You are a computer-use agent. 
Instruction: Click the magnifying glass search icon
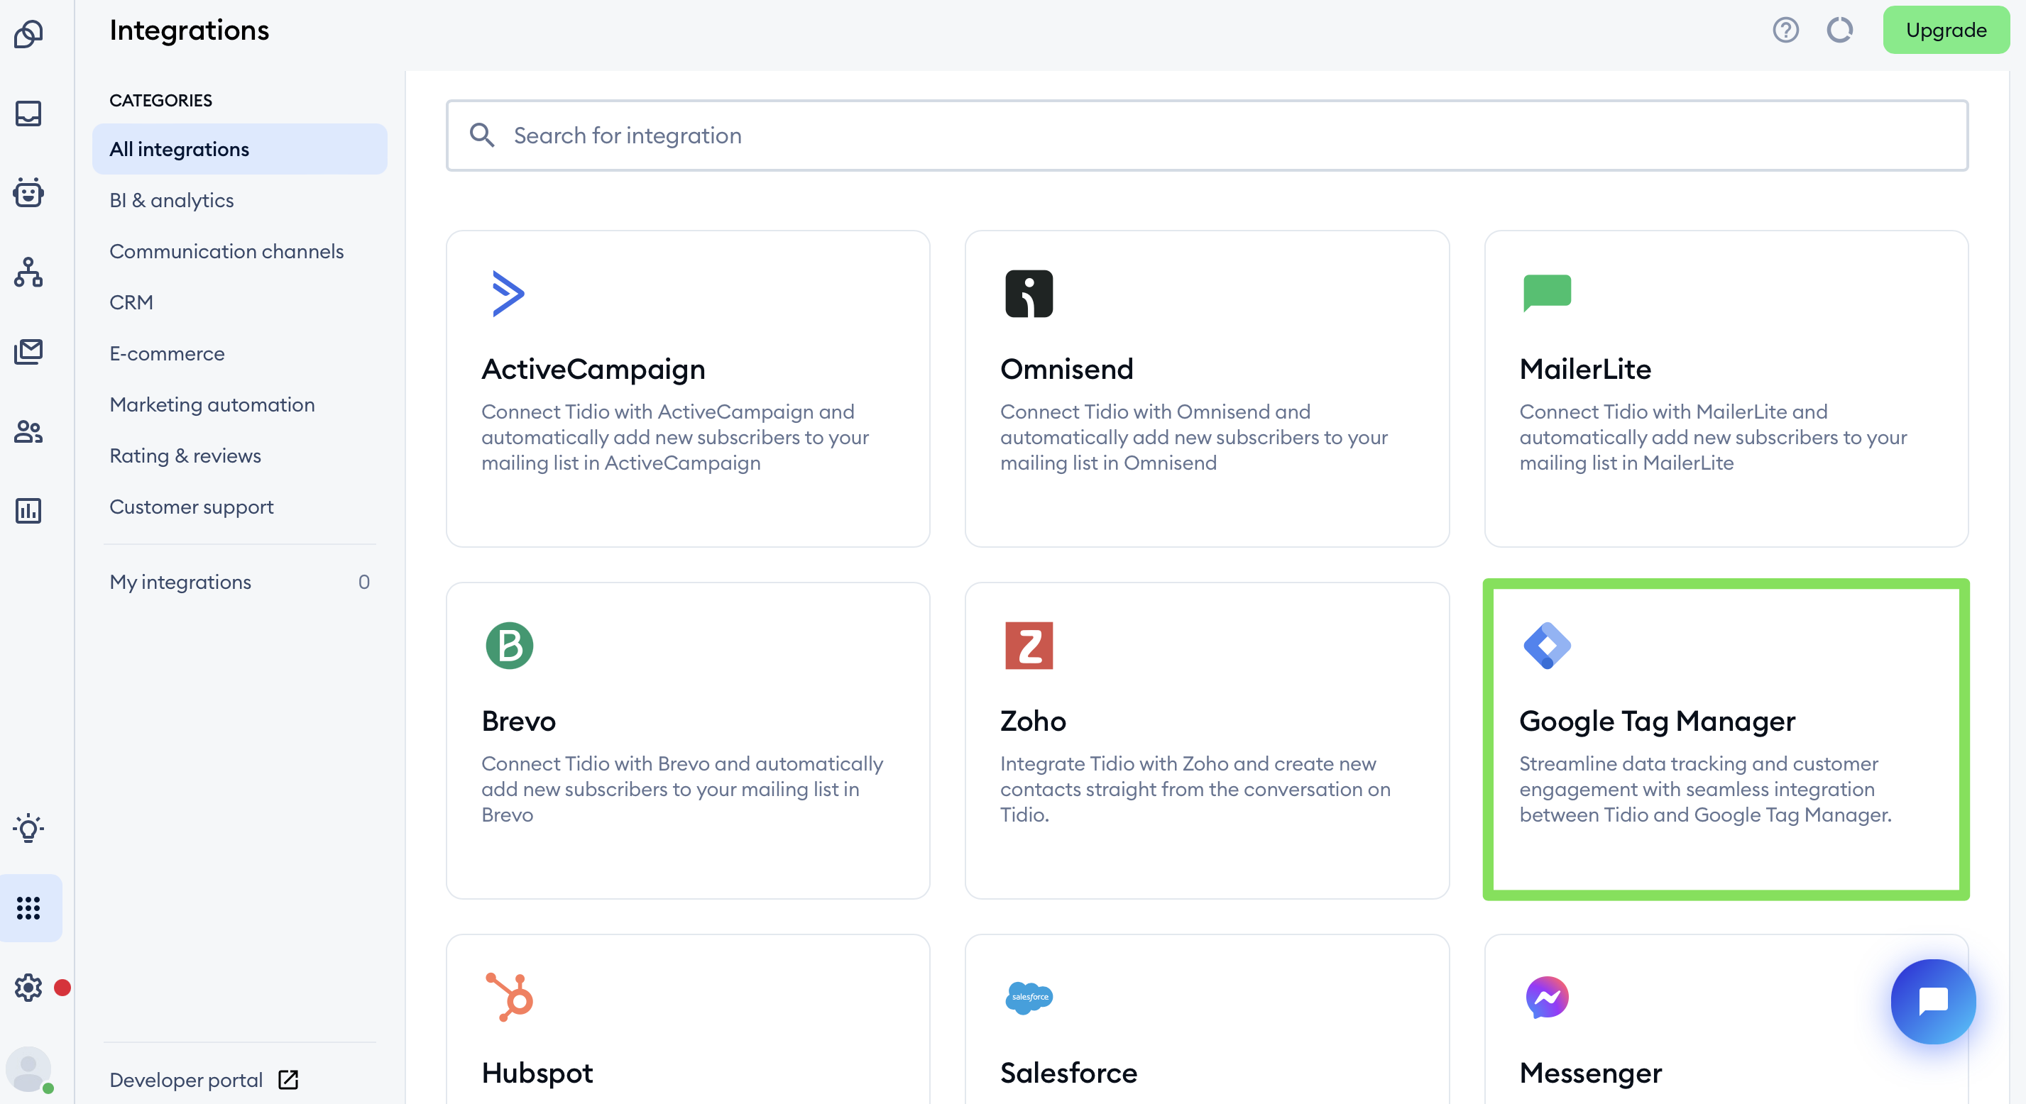point(482,136)
